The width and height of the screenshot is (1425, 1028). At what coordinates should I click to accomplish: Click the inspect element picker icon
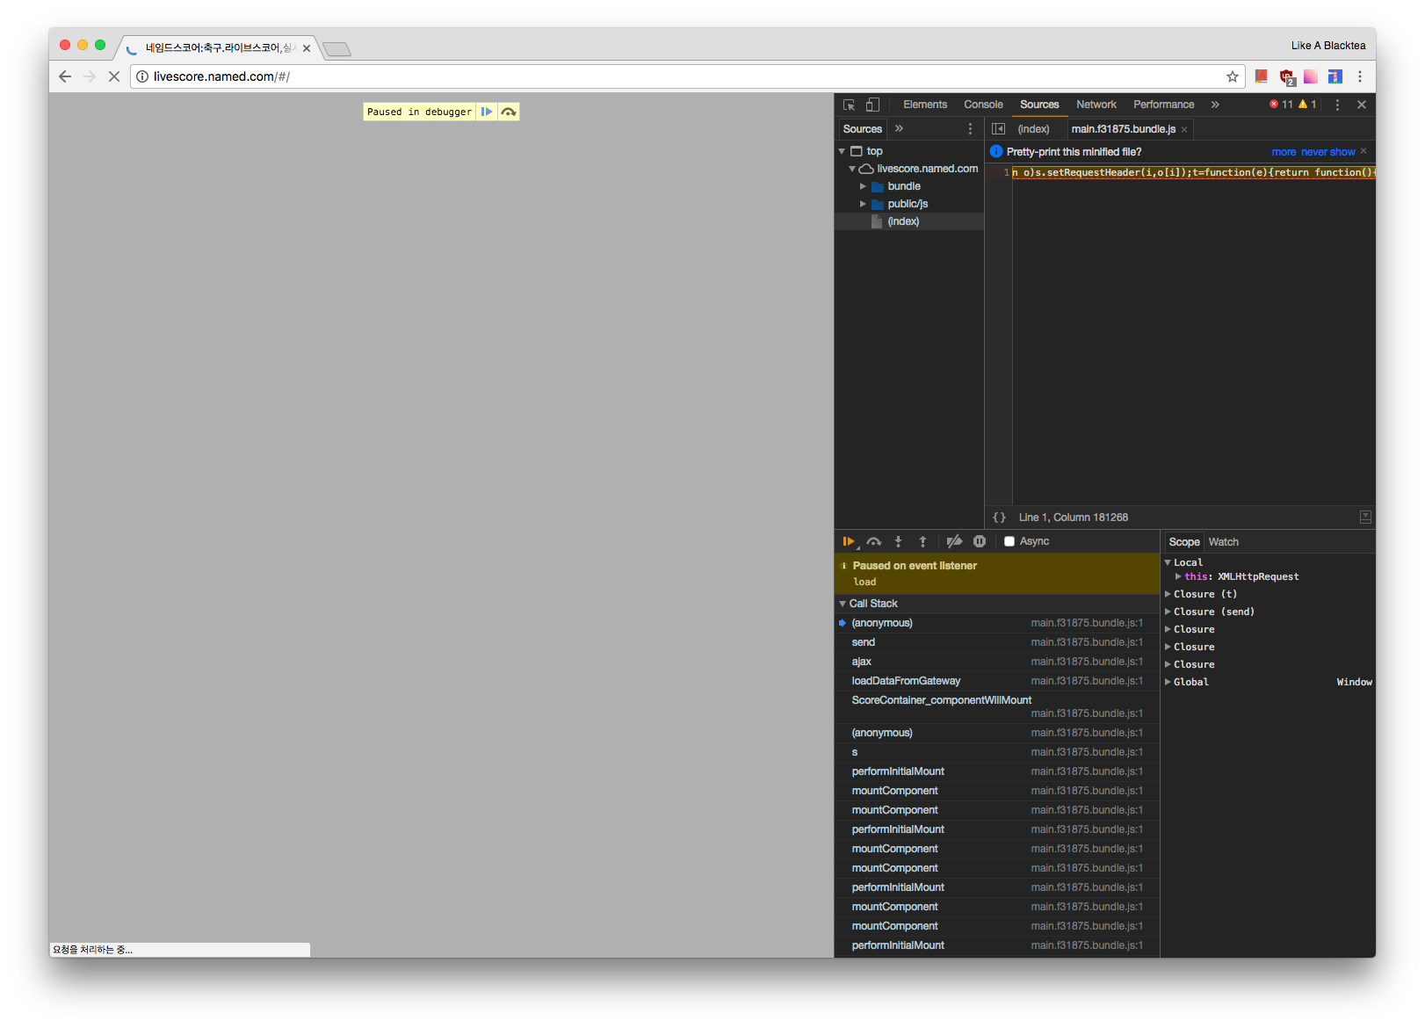click(849, 105)
